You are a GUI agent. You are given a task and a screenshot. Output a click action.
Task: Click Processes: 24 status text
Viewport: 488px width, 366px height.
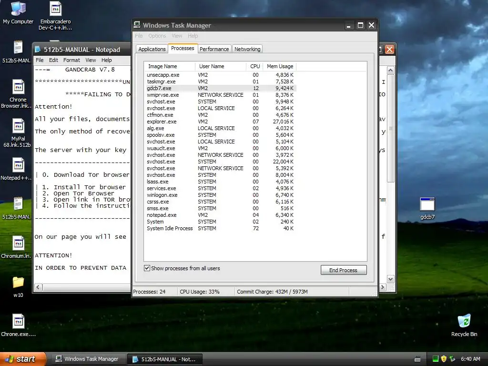coord(149,292)
